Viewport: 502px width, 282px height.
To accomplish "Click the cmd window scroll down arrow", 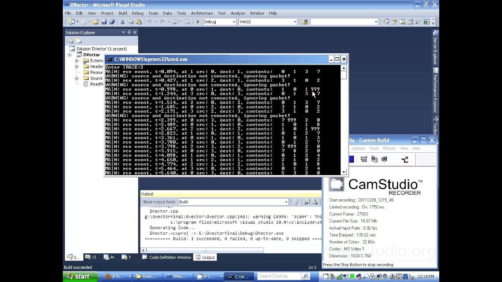I will click(344, 172).
